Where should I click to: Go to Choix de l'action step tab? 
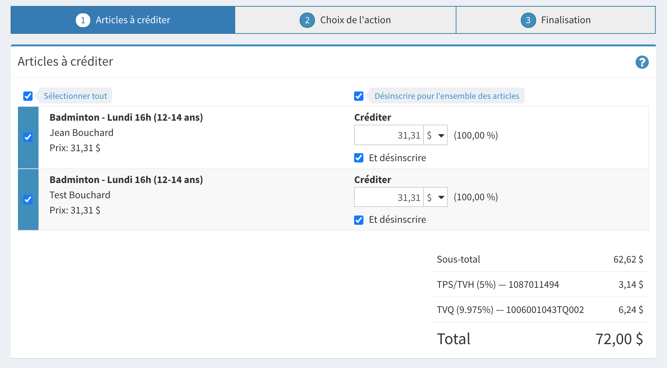point(345,20)
